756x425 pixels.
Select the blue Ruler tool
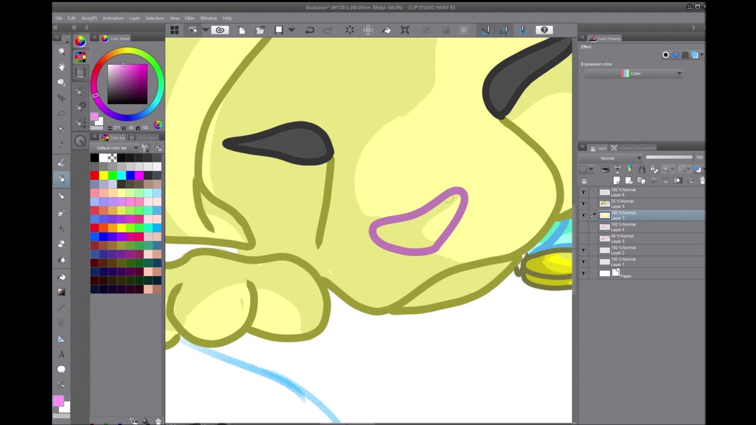61,339
